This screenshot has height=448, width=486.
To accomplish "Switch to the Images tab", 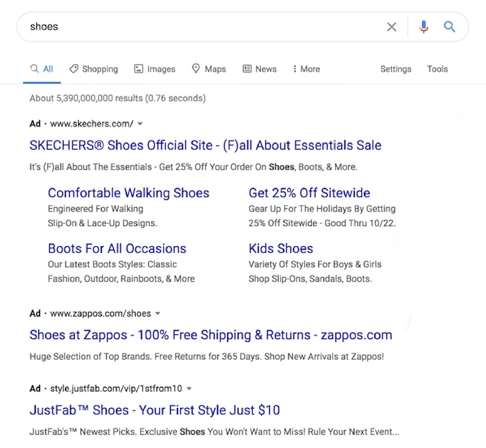I will pyautogui.click(x=155, y=69).
